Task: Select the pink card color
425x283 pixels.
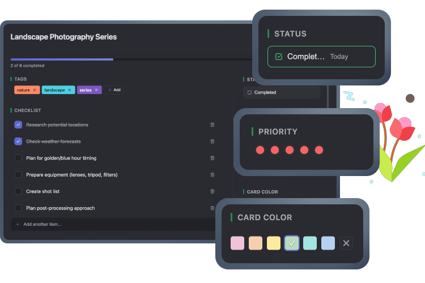Action: pyautogui.click(x=237, y=243)
